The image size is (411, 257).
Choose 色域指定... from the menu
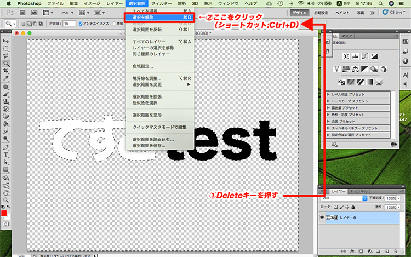[x=159, y=66]
